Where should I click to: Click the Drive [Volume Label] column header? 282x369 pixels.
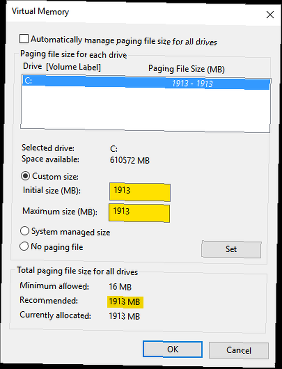(x=62, y=67)
